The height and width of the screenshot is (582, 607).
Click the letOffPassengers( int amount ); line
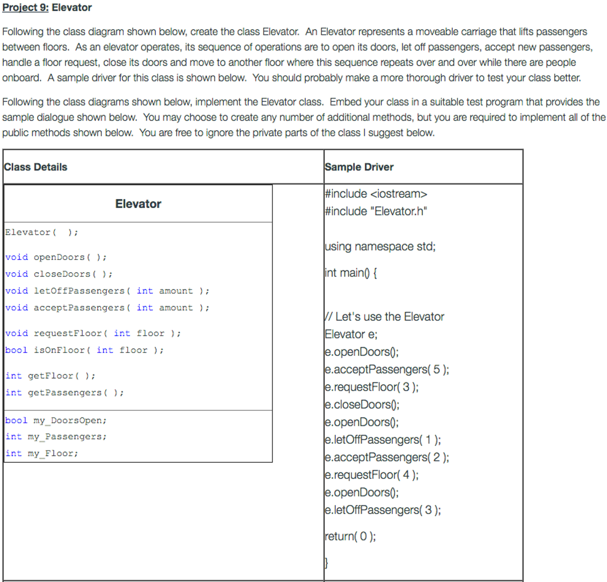point(107,291)
